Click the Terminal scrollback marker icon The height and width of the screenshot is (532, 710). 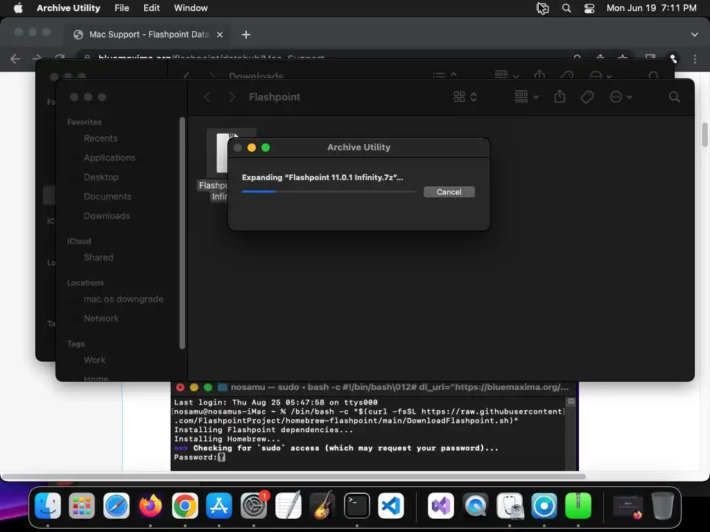click(571, 402)
